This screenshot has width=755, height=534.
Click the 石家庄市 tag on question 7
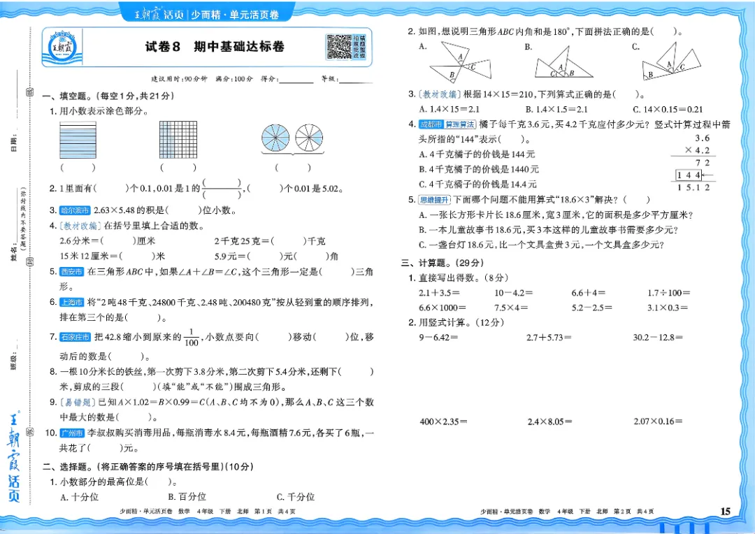(75, 337)
